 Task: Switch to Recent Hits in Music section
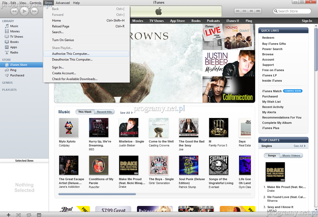coord(104,112)
